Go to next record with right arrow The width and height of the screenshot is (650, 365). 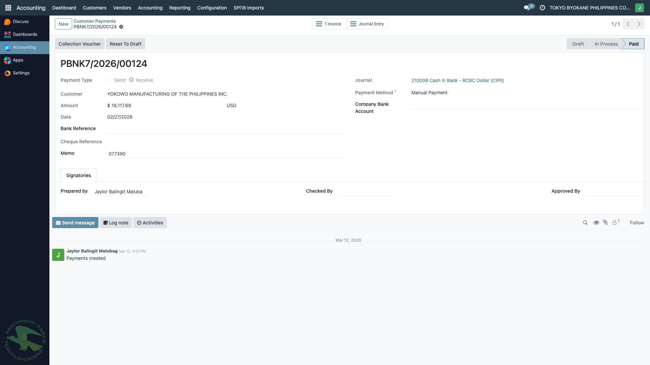tap(639, 24)
